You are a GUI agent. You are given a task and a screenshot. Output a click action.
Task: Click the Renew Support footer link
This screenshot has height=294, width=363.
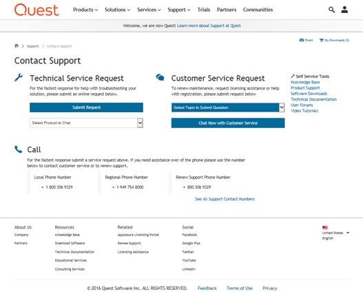click(129, 243)
